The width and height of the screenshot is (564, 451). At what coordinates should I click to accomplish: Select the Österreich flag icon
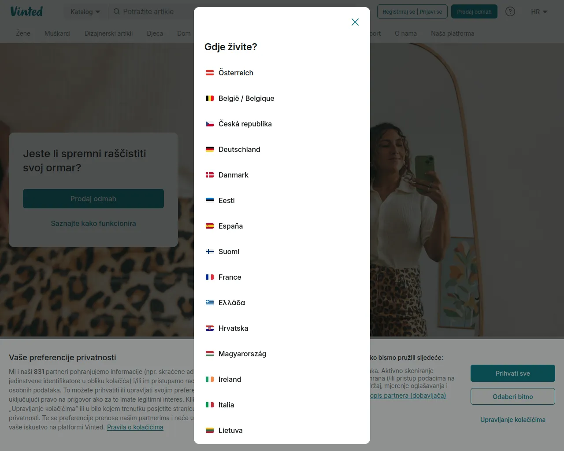(210, 73)
